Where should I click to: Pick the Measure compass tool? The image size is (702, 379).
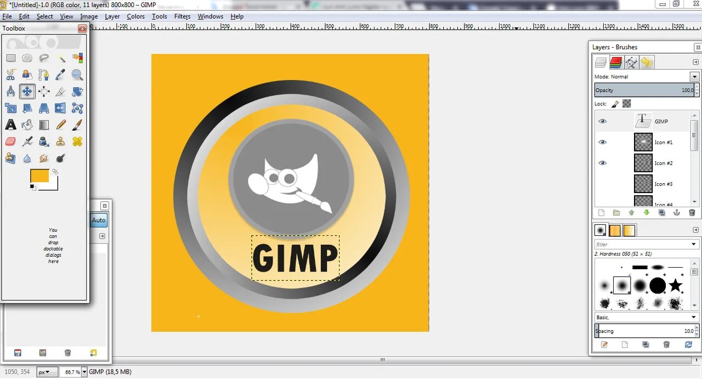tap(10, 91)
